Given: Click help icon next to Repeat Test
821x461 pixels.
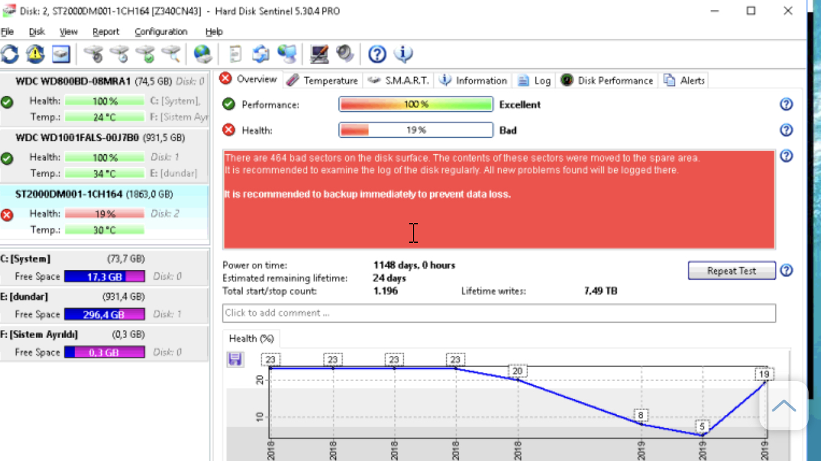Looking at the screenshot, I should pos(786,270).
